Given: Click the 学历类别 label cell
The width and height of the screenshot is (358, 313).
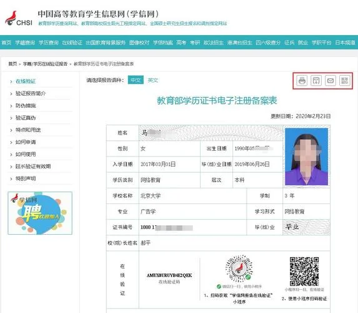Looking at the screenshot, I should tap(122, 180).
